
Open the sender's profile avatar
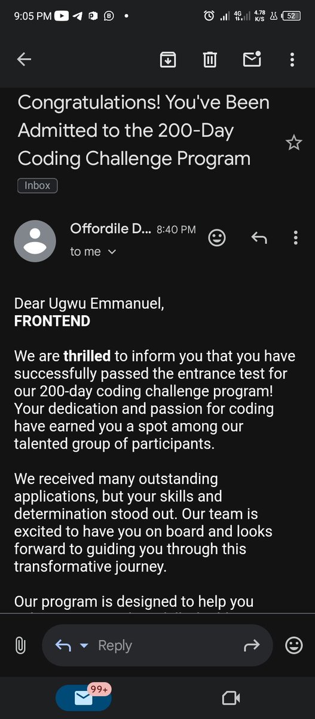click(35, 241)
